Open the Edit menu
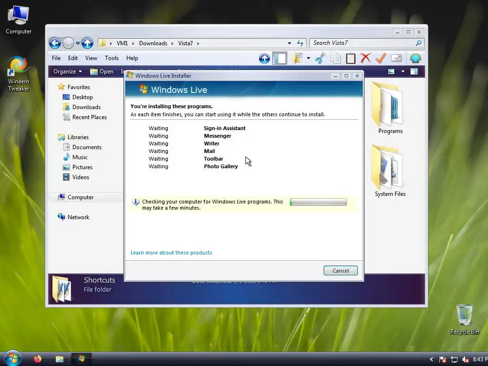488x366 pixels. [73, 58]
